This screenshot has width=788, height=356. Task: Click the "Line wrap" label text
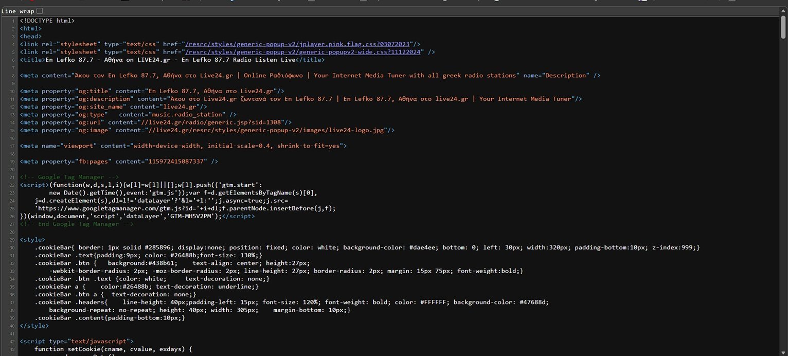[x=17, y=11]
